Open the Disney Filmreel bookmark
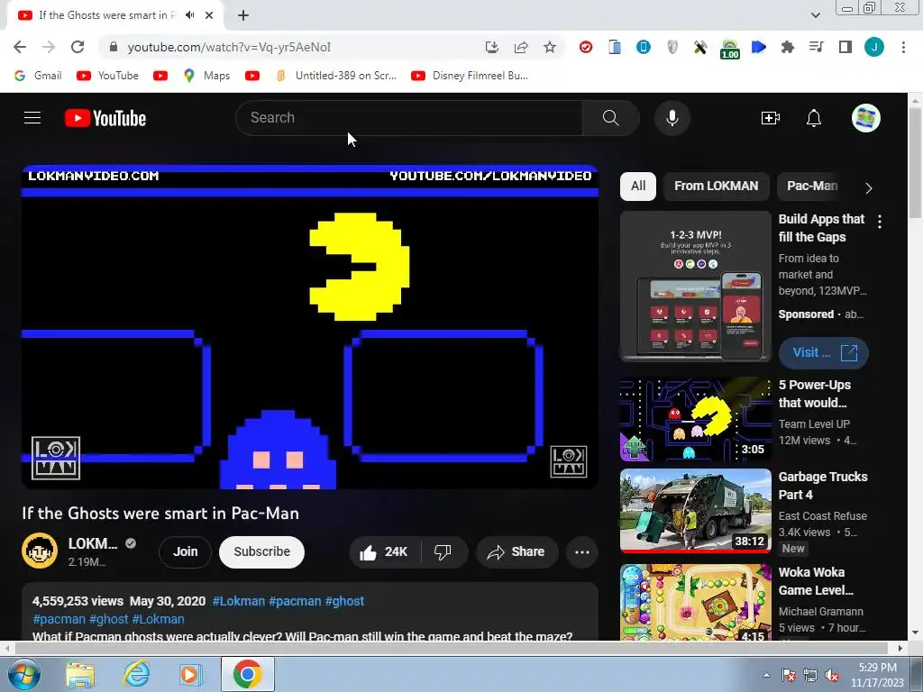The height and width of the screenshot is (692, 923). [x=470, y=76]
